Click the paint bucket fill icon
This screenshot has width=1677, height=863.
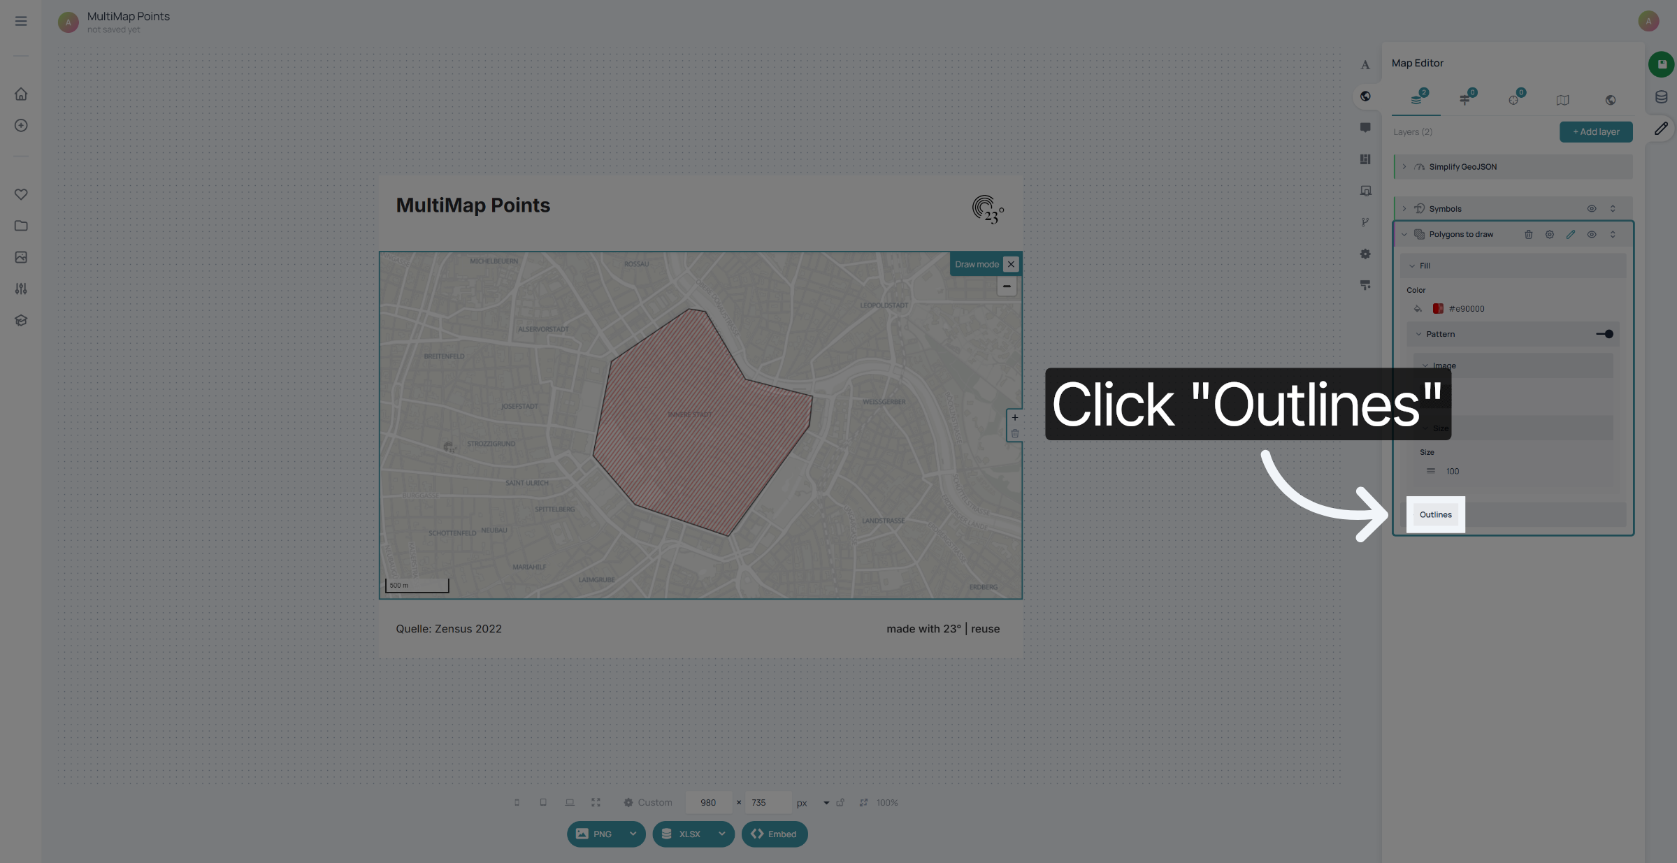(x=1418, y=309)
